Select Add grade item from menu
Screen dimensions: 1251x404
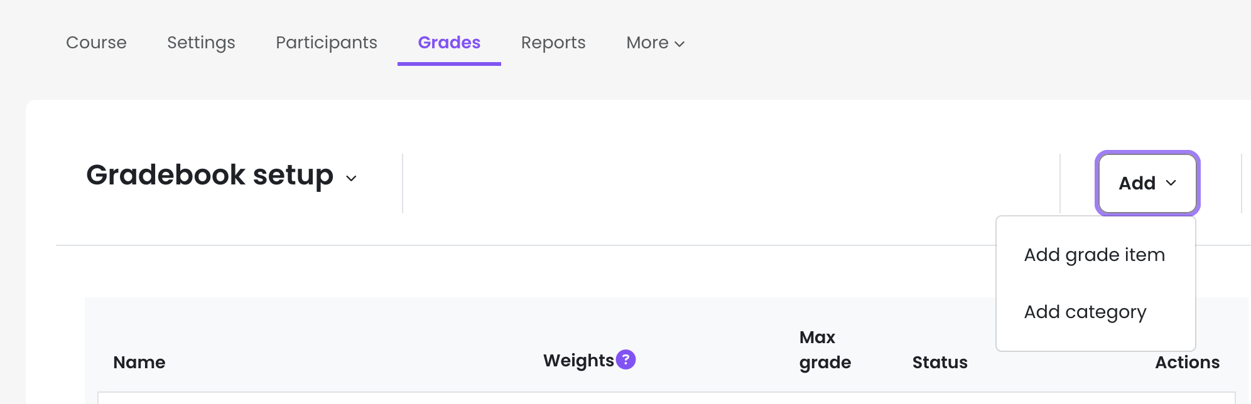1094,255
